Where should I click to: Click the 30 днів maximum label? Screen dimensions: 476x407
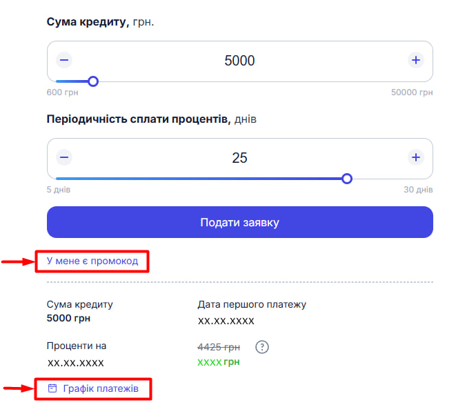[x=418, y=190]
